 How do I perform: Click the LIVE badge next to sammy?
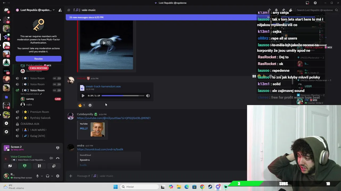[58, 99]
